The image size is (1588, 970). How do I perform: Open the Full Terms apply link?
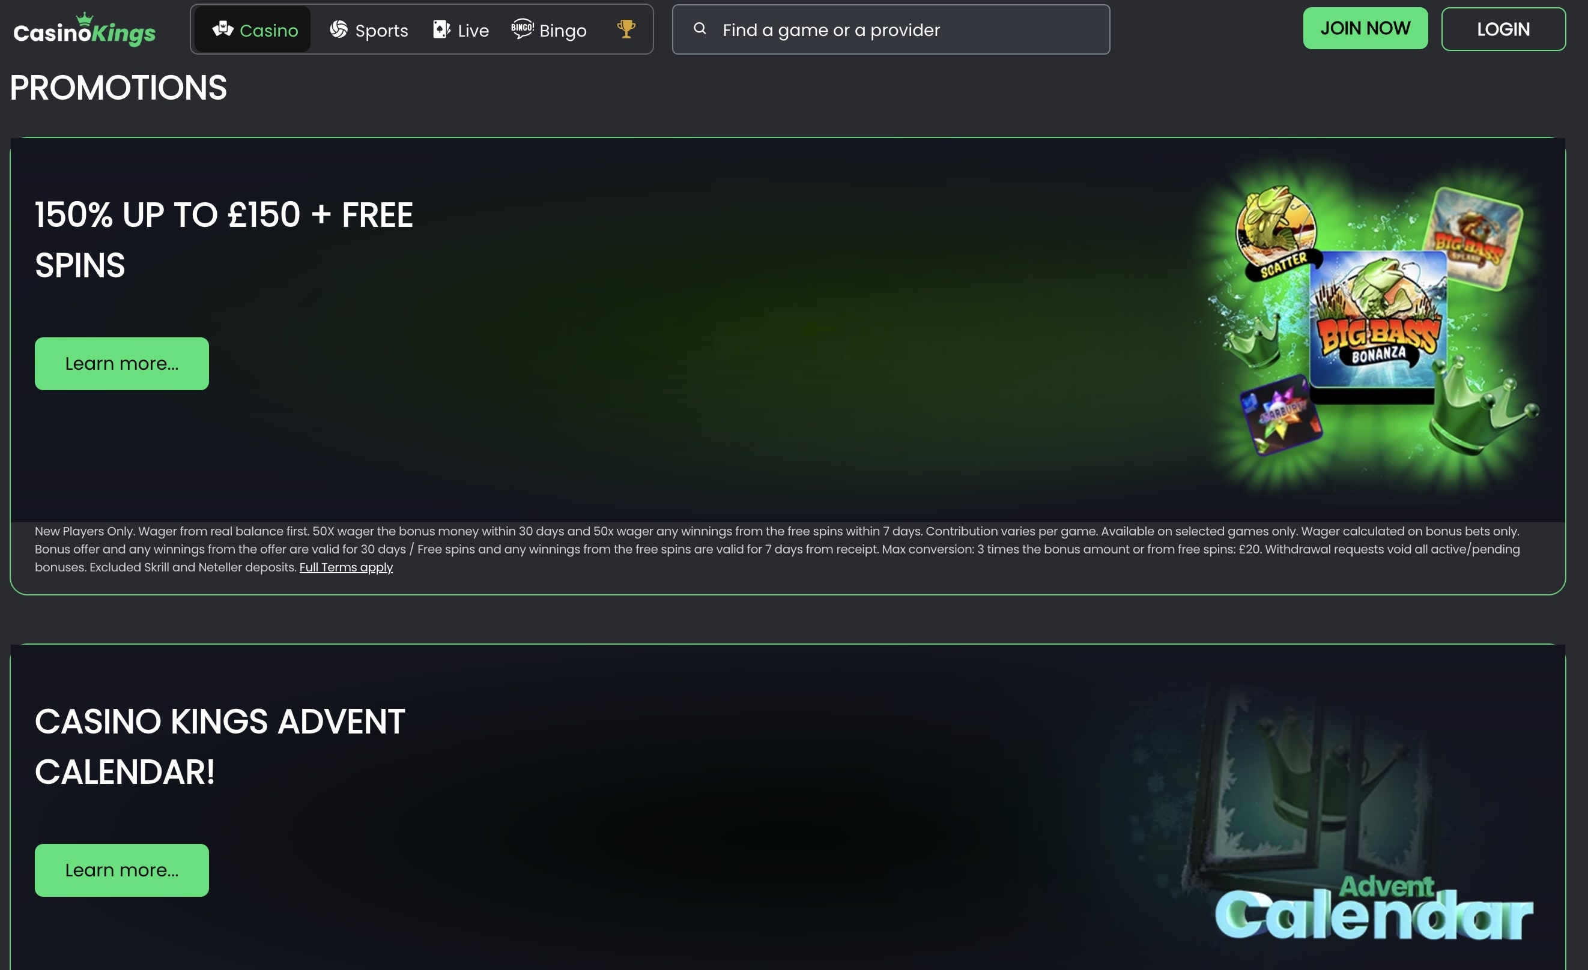point(346,567)
